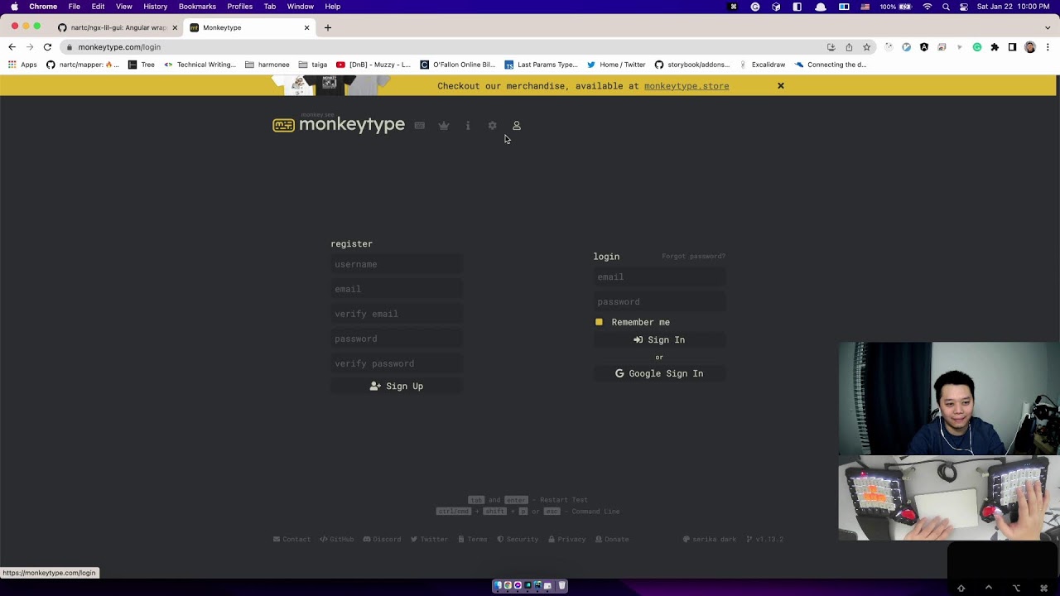Open the Excalidraw bookmark
The image size is (1060, 596).
tap(762, 65)
